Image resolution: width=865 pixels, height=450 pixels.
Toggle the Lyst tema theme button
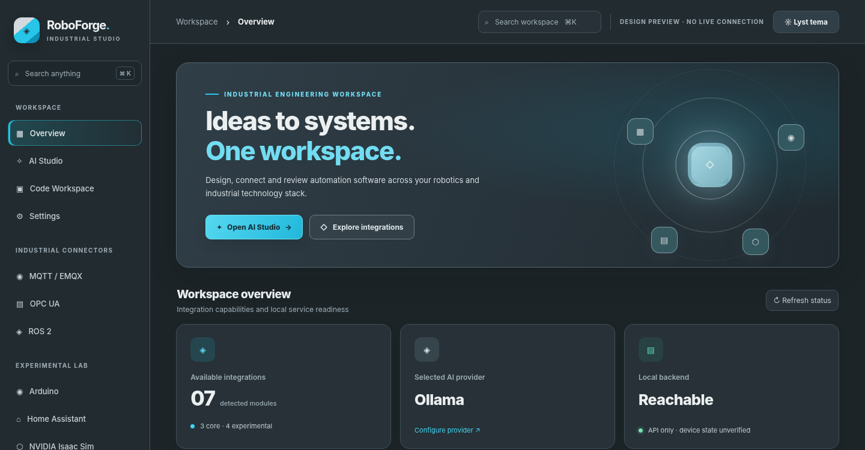806,22
